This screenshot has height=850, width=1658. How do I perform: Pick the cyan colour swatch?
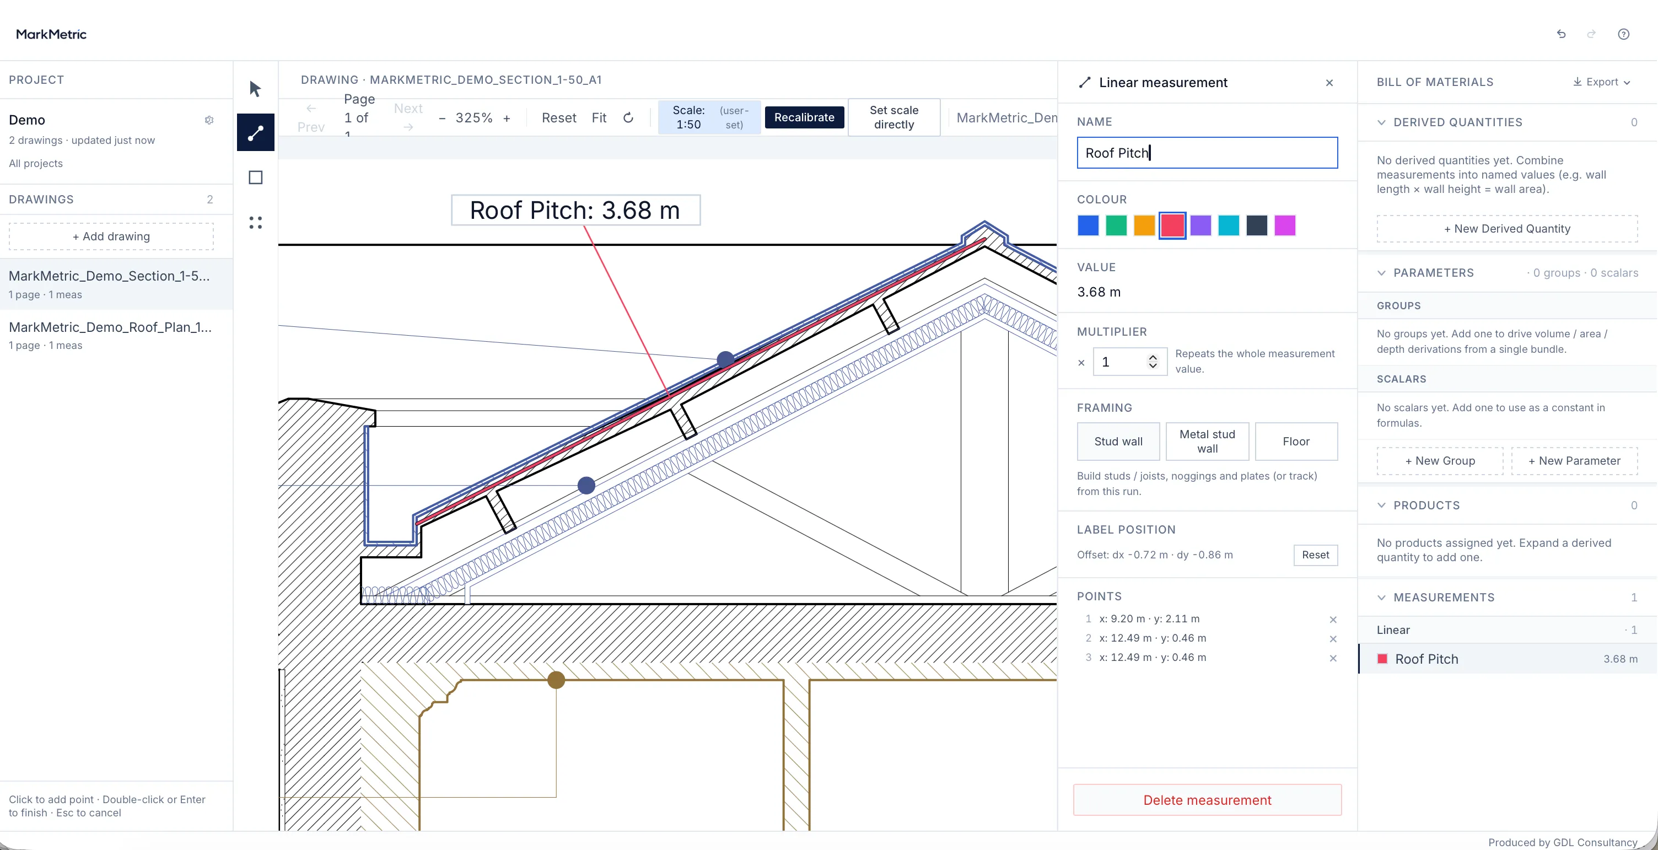(x=1228, y=226)
